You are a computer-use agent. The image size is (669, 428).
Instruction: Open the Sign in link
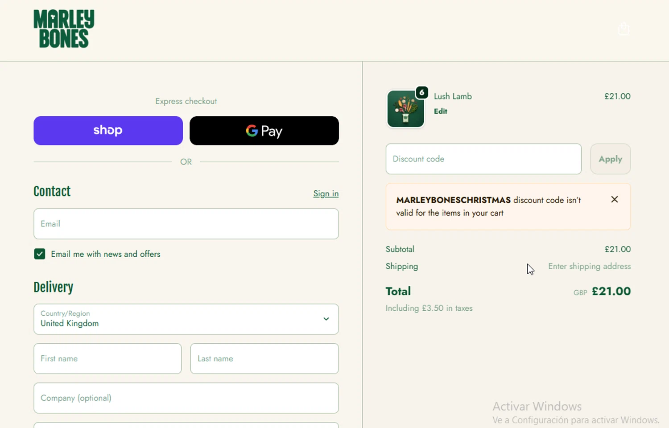click(326, 193)
